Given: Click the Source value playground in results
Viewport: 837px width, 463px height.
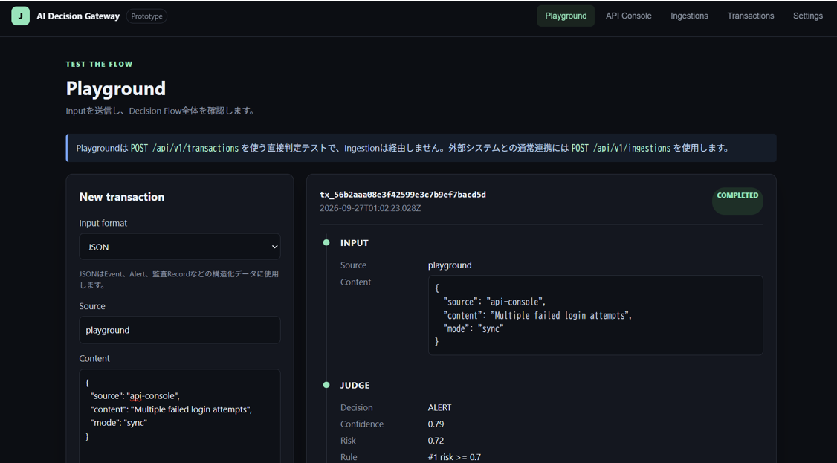Looking at the screenshot, I should [450, 265].
